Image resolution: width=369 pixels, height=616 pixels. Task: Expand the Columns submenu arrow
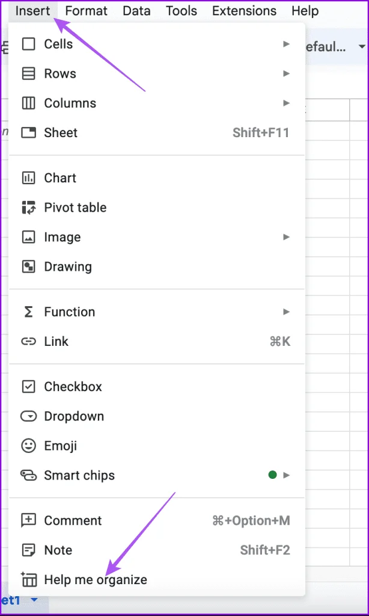coord(287,103)
